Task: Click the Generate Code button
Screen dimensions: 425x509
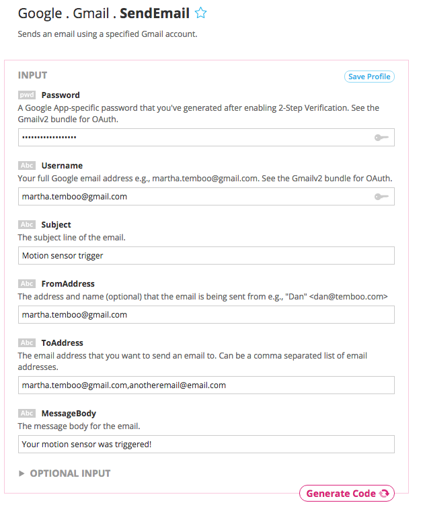Action: [346, 494]
